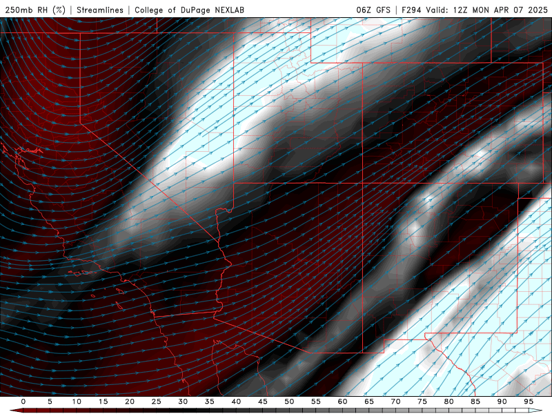Click the "5" value on the RH color scale
This screenshot has width=552, height=414.
50,402
